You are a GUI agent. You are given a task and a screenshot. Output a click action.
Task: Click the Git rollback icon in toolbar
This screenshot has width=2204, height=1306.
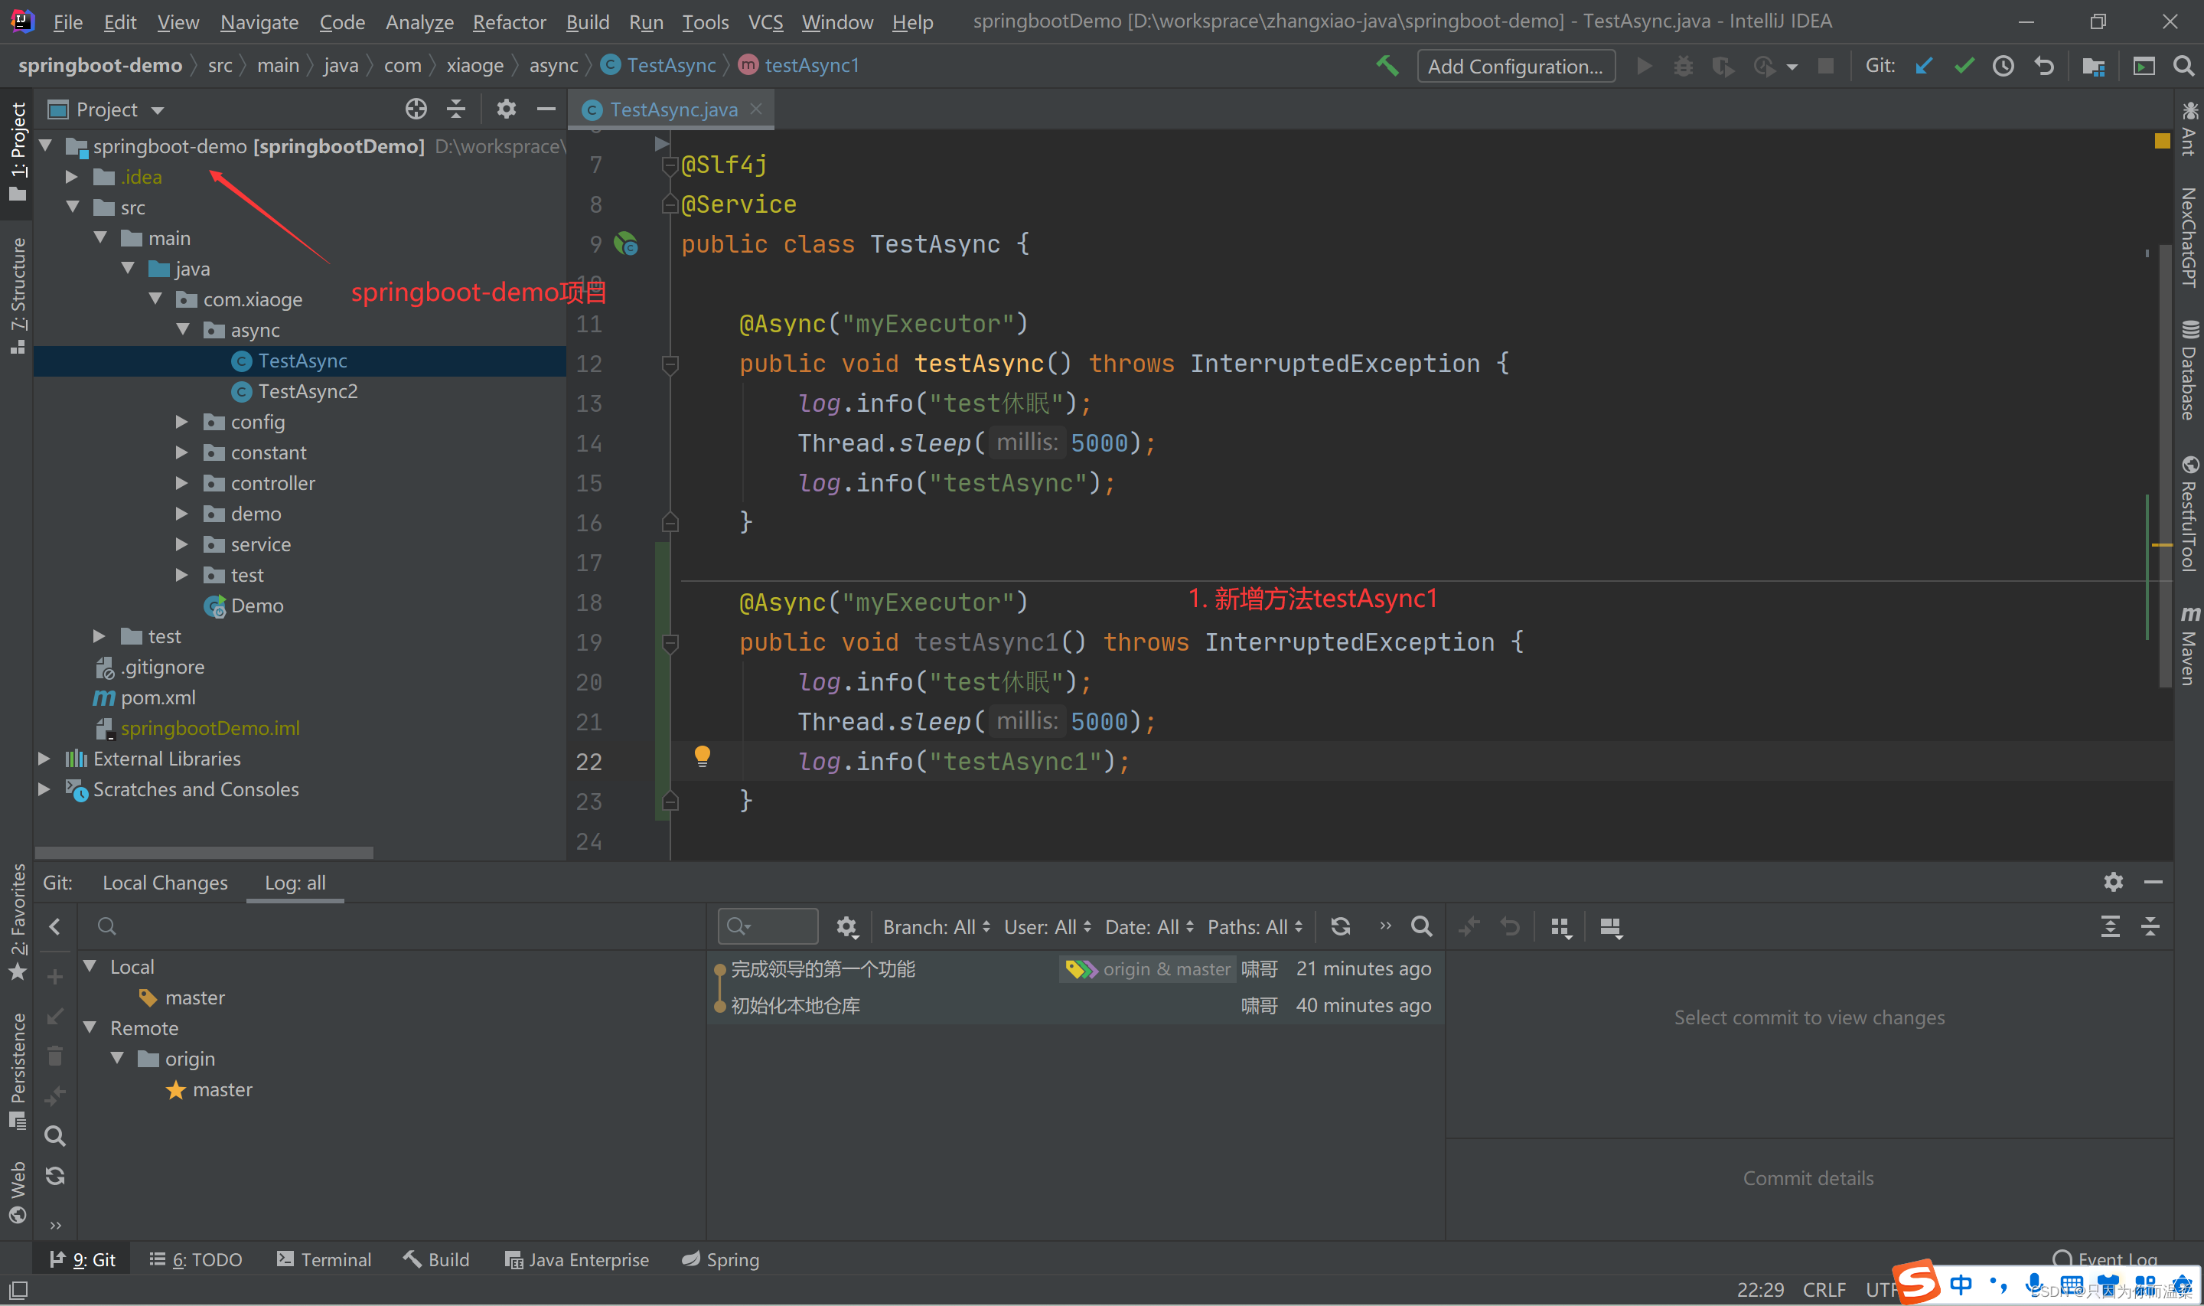[x=2044, y=66]
